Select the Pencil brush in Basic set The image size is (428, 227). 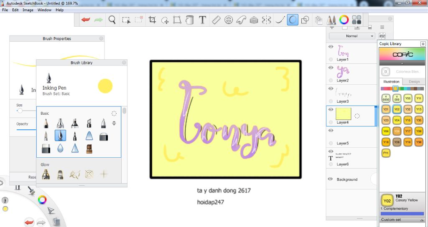tap(46, 124)
